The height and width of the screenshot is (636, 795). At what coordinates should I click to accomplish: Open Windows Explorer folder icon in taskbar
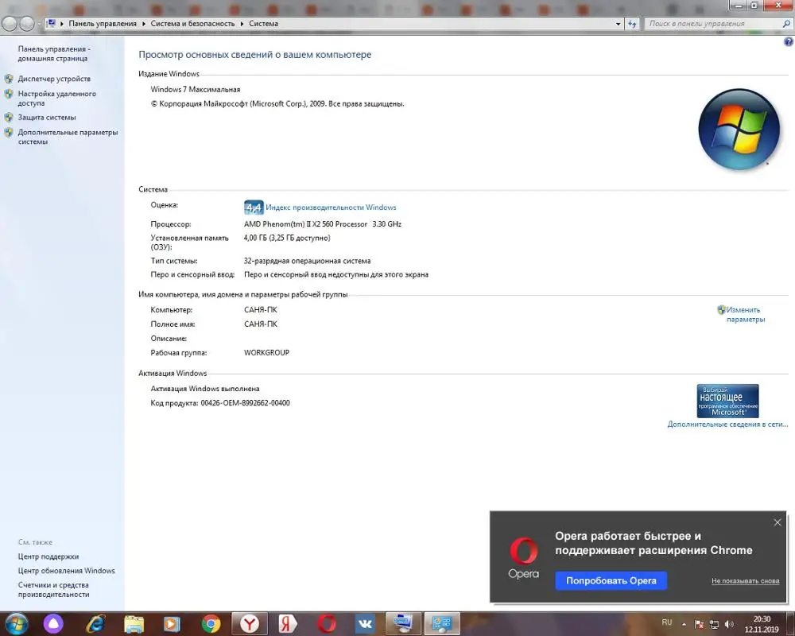pyautogui.click(x=134, y=624)
